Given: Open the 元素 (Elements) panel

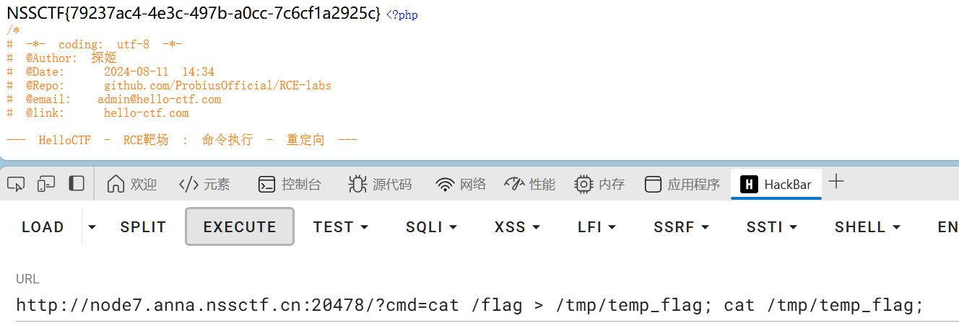Looking at the screenshot, I should tap(204, 185).
